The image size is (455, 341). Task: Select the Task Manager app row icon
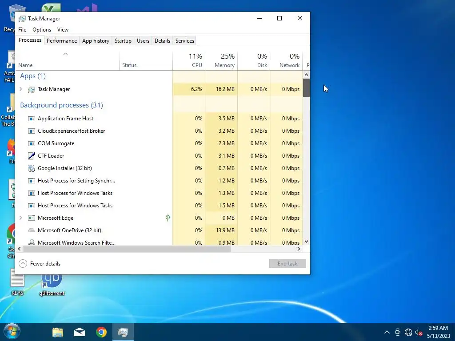(32, 89)
